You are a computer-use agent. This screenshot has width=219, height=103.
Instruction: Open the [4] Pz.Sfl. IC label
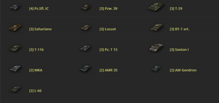click(x=39, y=8)
